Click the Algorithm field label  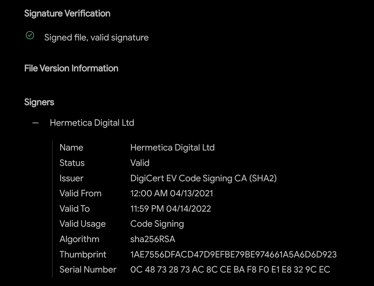(79, 239)
